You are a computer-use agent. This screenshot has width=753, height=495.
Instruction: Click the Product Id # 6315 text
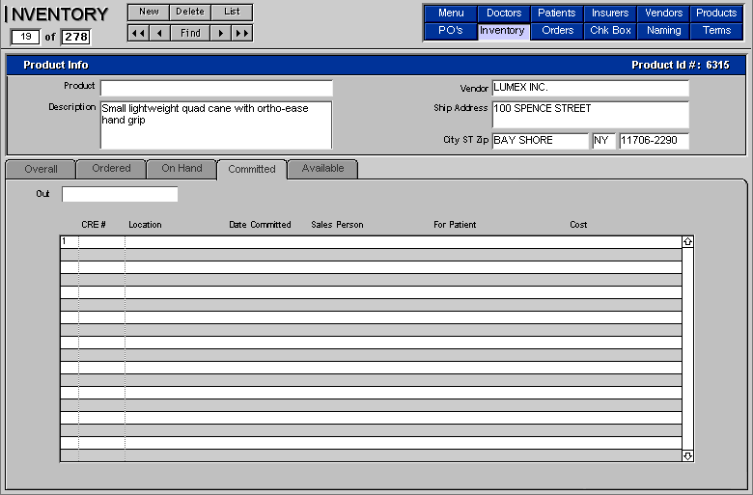tap(680, 65)
